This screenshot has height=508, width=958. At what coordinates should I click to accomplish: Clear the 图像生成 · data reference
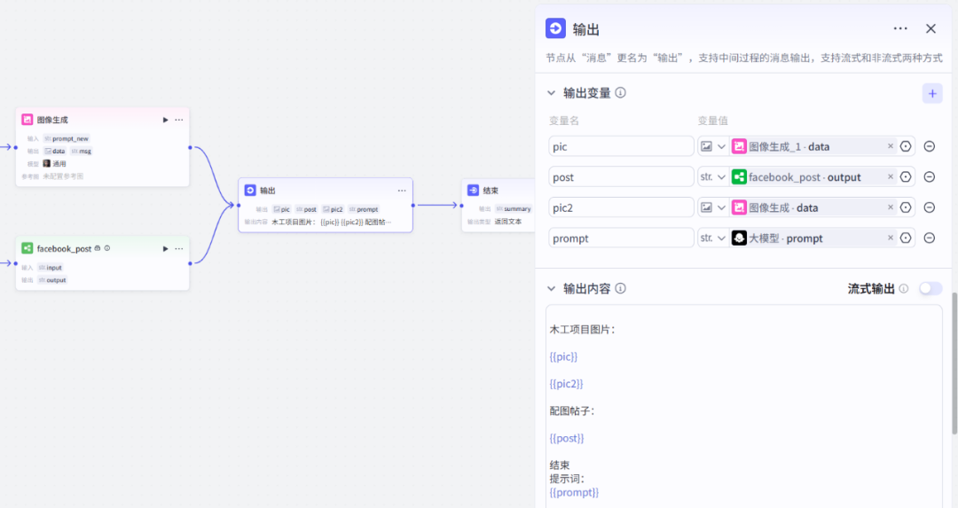click(891, 207)
